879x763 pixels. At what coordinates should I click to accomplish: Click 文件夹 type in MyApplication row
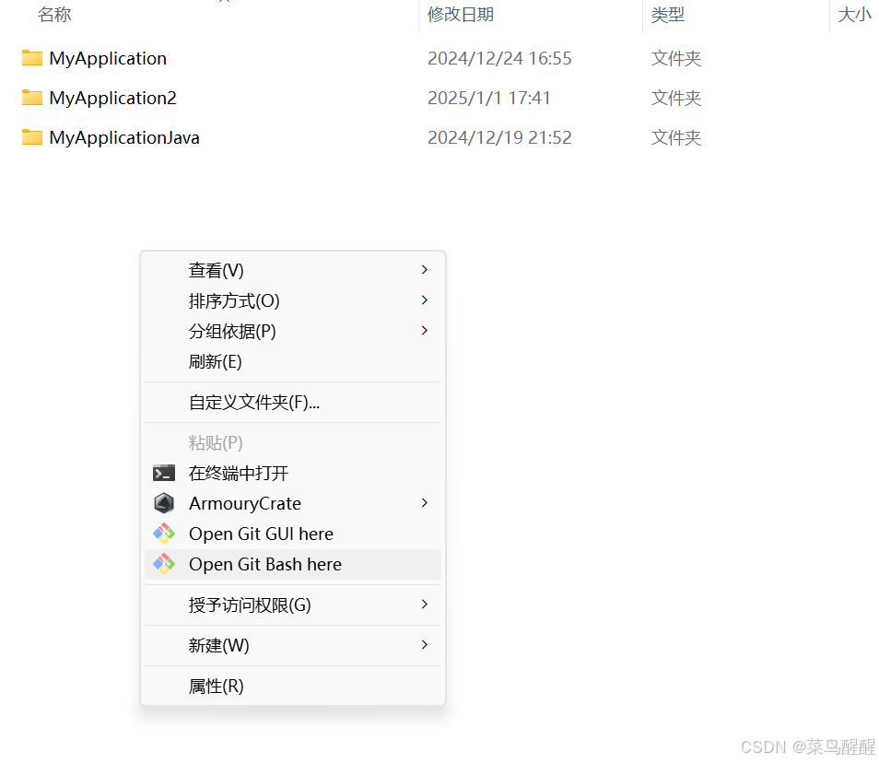676,58
